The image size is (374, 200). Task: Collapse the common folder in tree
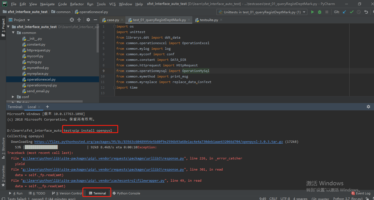pos(13,33)
